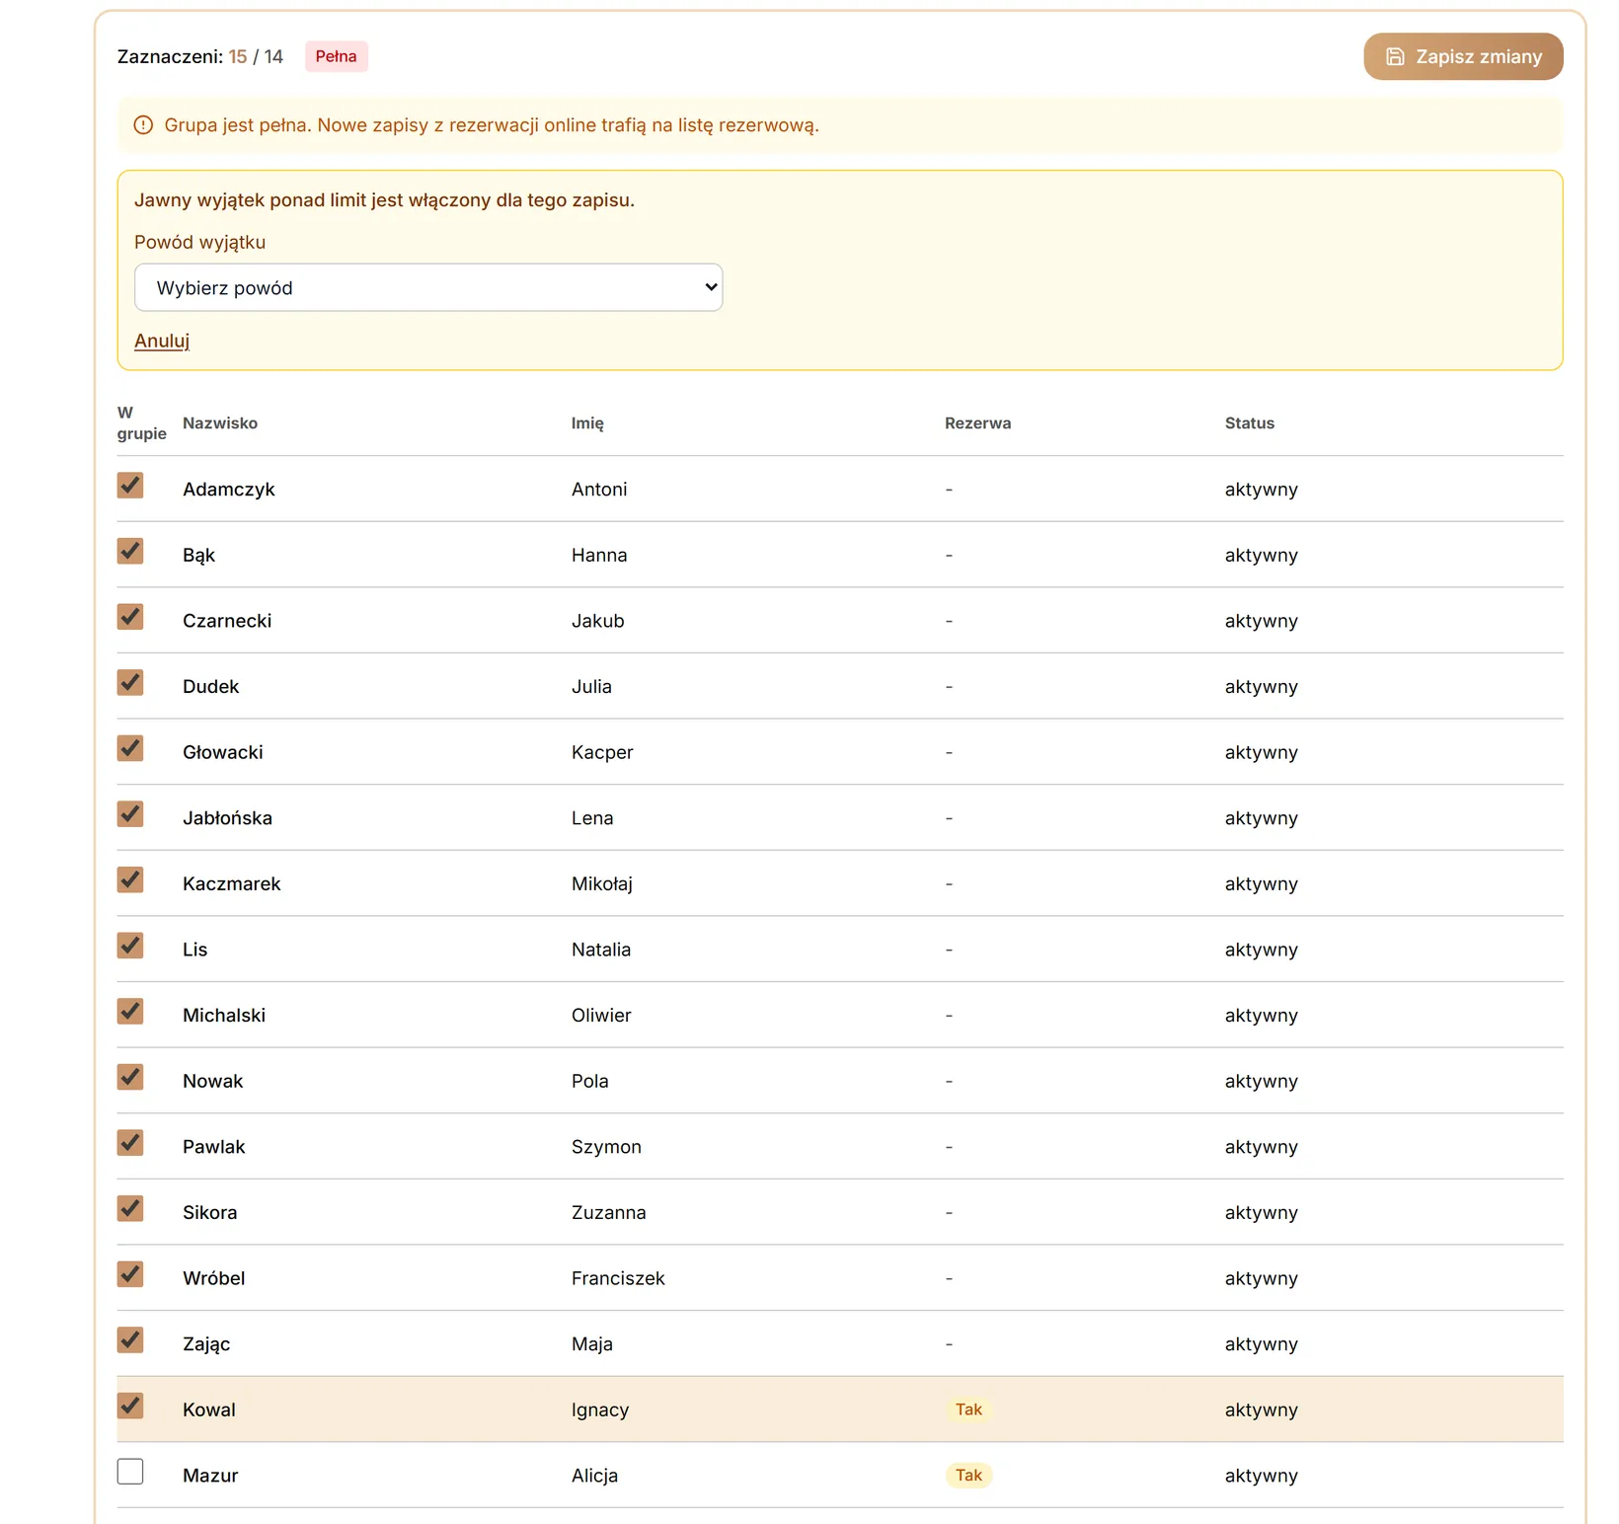Viewport: 1619px width, 1524px height.
Task: Deselect Zając Maja from the group
Action: pyautogui.click(x=130, y=1340)
